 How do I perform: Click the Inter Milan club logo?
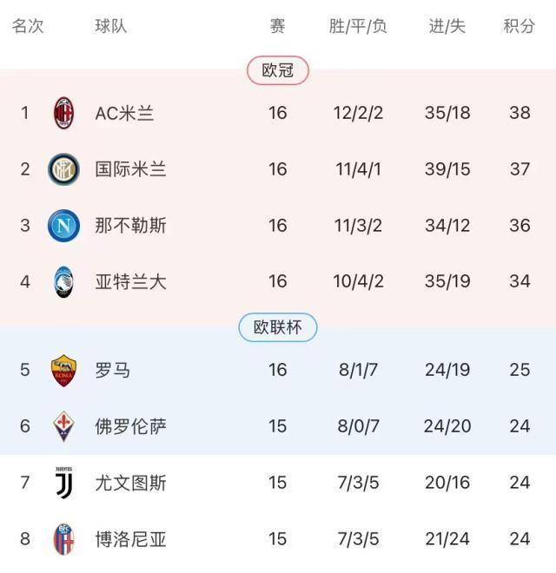64,168
